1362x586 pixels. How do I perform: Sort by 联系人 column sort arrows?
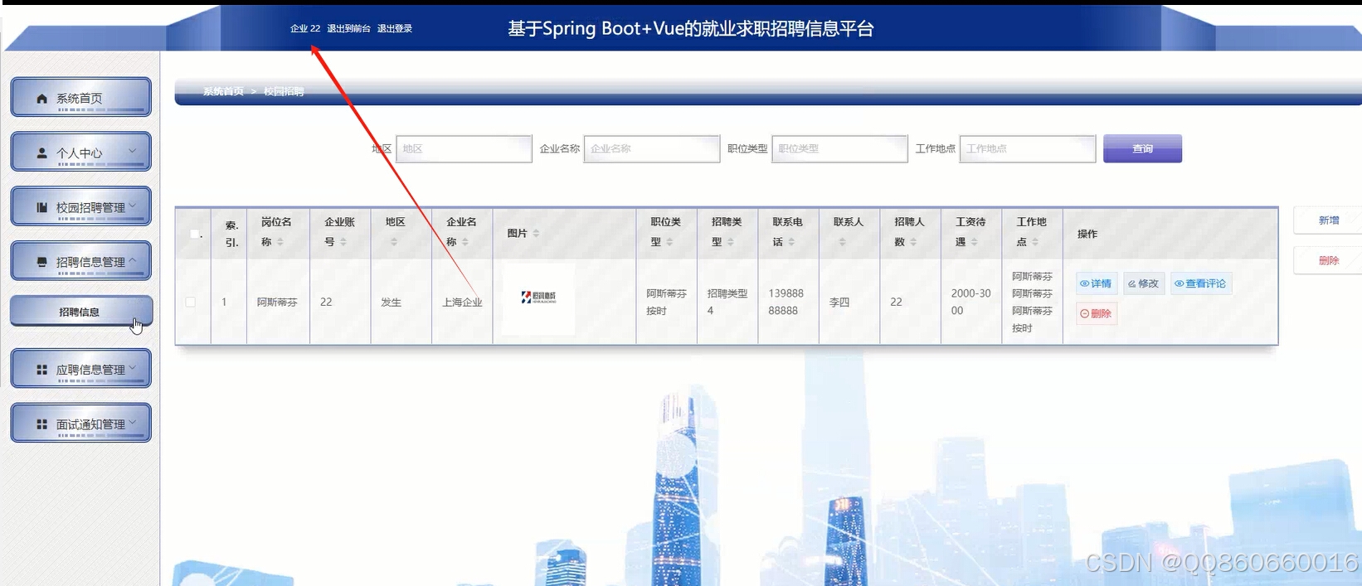tap(842, 242)
